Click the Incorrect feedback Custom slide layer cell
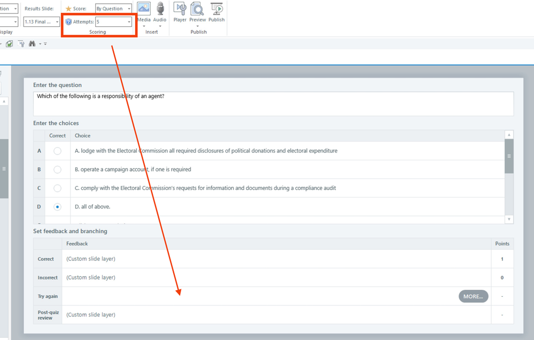 coord(276,277)
